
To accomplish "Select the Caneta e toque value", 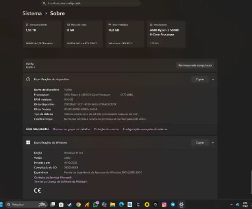I will pyautogui.click(x=105, y=119).
